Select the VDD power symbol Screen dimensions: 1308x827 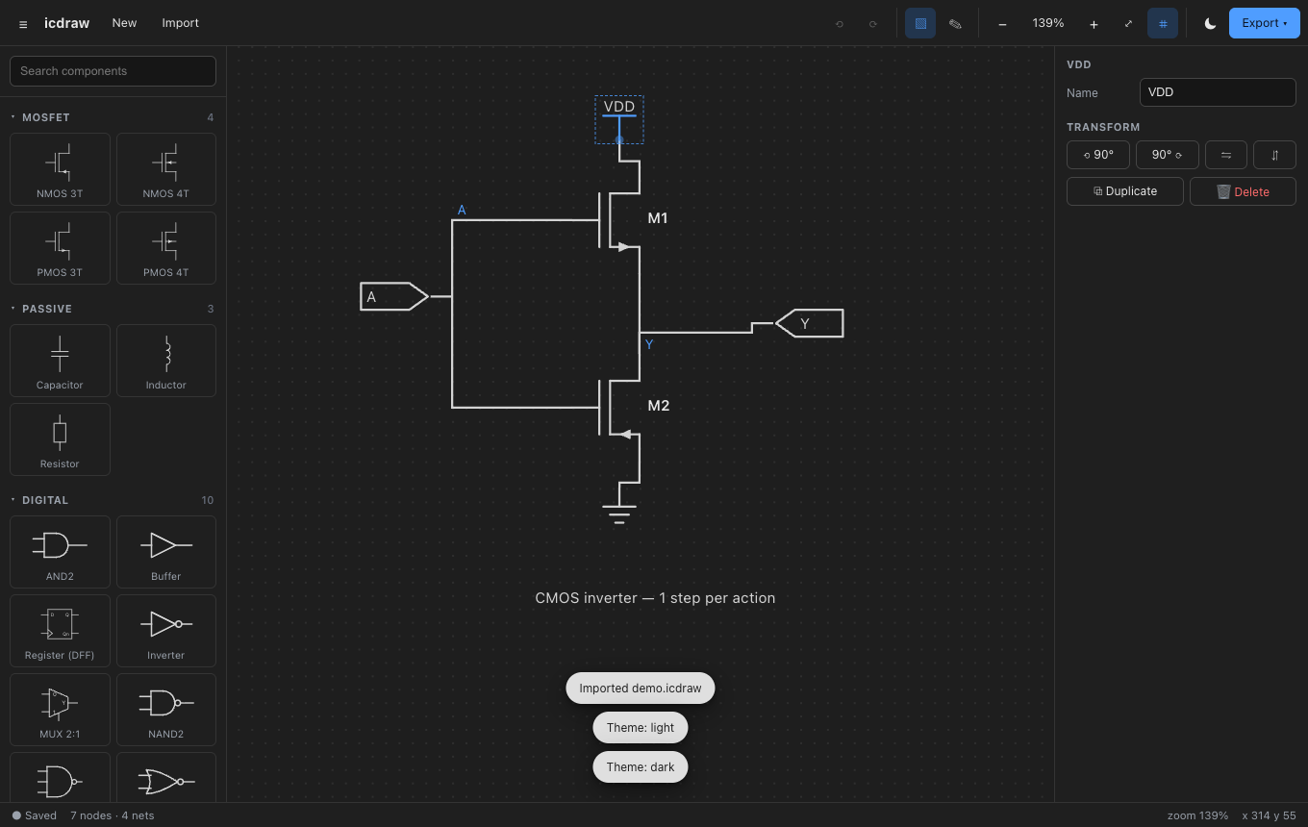coord(619,120)
